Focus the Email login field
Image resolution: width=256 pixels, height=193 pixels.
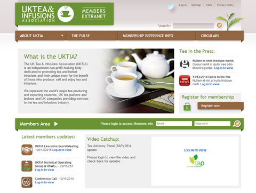(174, 124)
